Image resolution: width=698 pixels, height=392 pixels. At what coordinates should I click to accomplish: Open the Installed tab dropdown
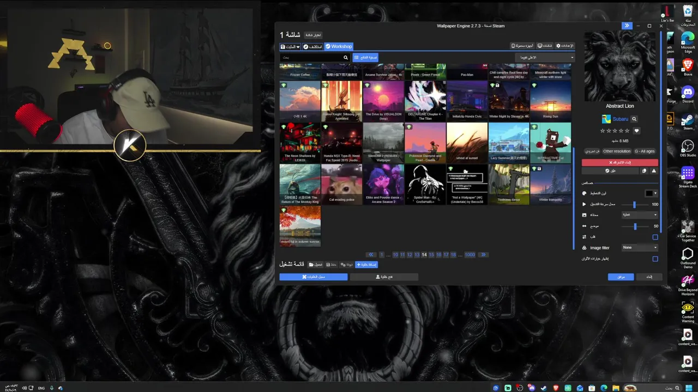(290, 47)
